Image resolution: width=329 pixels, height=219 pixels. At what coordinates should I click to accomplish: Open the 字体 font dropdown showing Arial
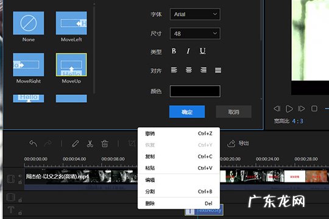195,14
